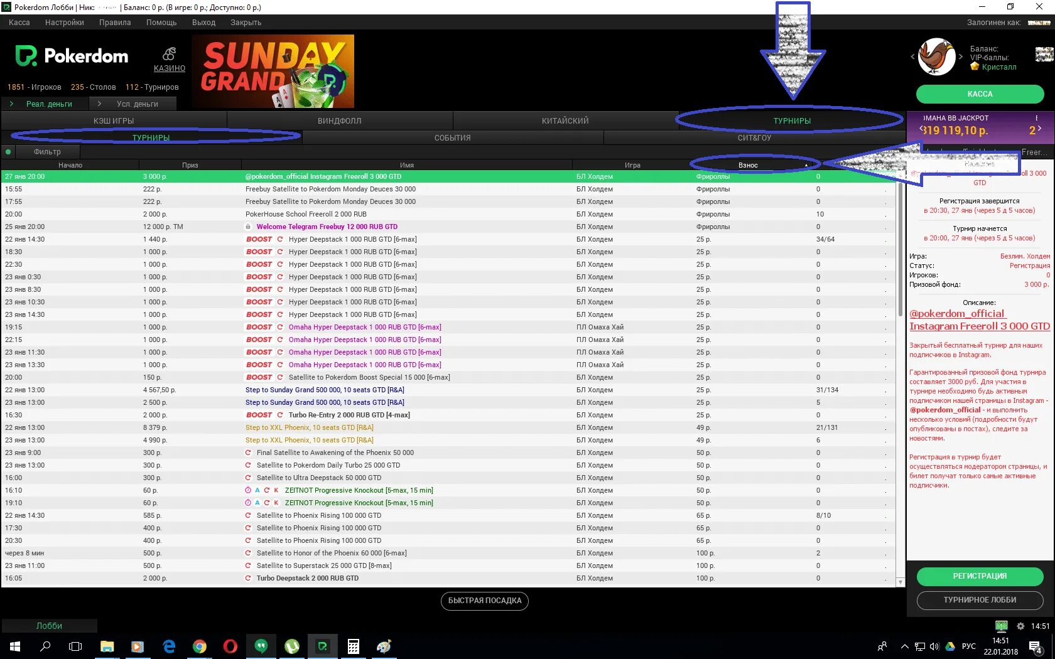
Task: Select Реал. деньги mode
Action: click(x=45, y=104)
